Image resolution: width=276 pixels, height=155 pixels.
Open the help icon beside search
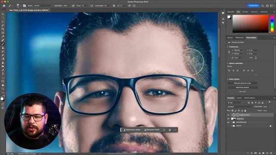267,6
